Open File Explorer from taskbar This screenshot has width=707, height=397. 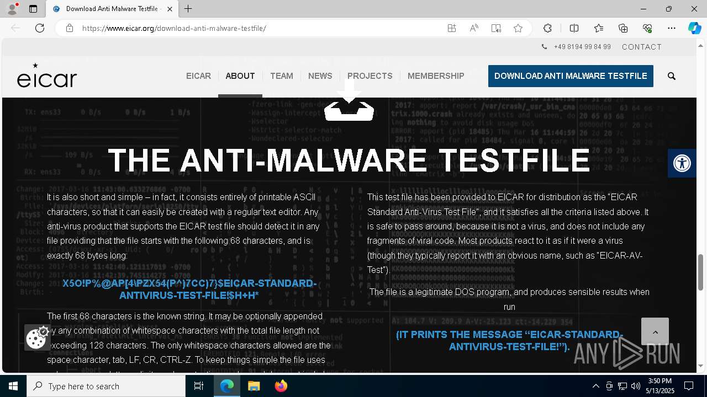[x=254, y=386]
